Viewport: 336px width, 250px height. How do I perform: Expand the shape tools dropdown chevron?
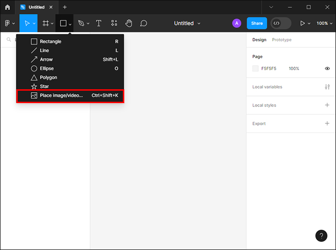click(x=70, y=24)
